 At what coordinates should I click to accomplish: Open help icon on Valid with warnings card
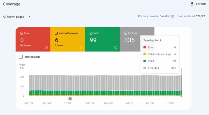(x=81, y=47)
